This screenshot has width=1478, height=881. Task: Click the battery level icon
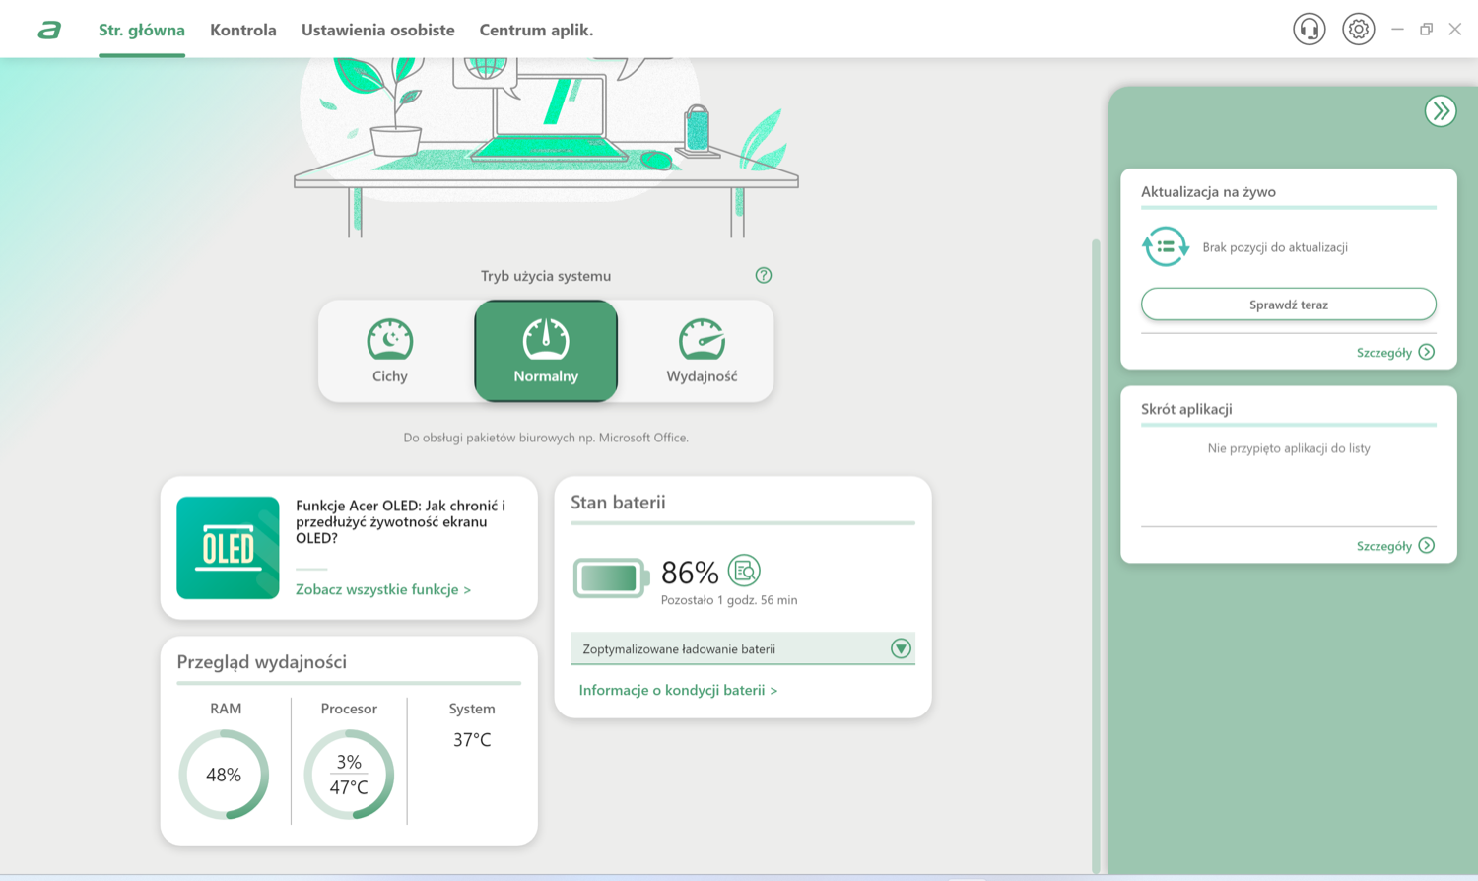pos(611,578)
